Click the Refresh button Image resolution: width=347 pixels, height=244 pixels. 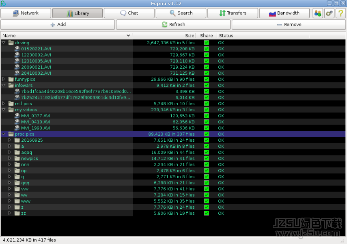pos(173,25)
